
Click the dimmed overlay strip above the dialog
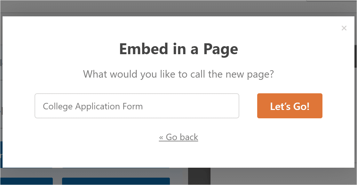(x=178, y=8)
